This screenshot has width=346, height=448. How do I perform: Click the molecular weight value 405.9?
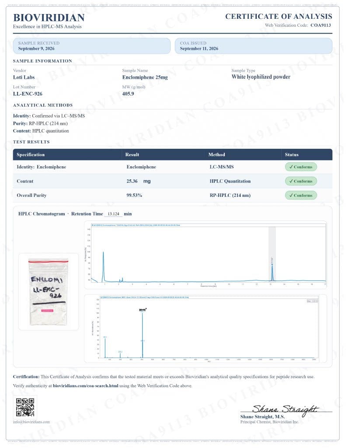(x=128, y=94)
